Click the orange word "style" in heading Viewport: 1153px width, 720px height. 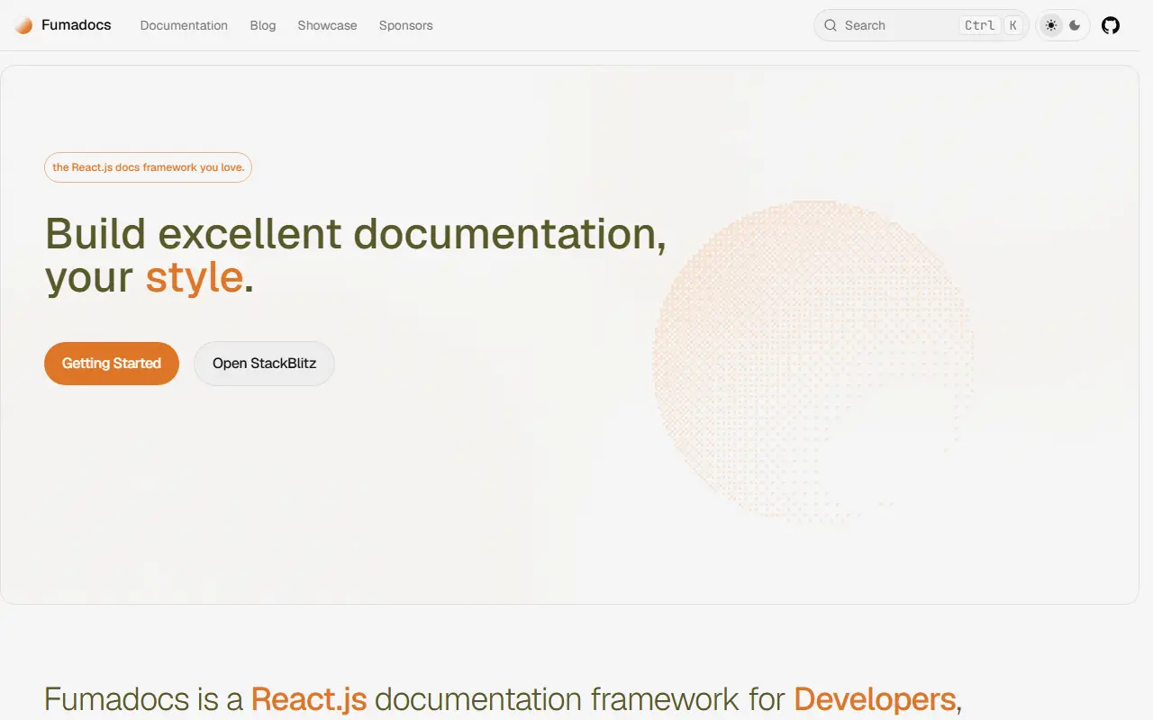194,277
